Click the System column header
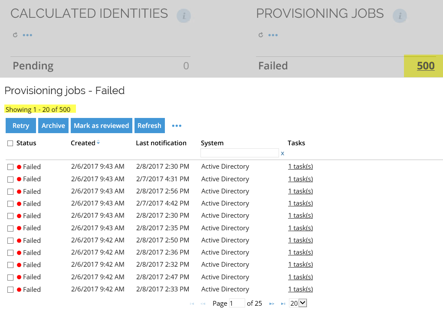 [x=212, y=143]
